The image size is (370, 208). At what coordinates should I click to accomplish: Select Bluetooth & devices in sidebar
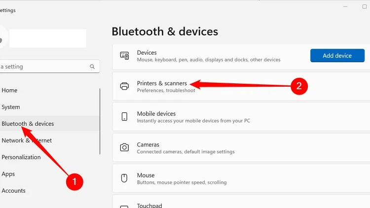pos(28,124)
